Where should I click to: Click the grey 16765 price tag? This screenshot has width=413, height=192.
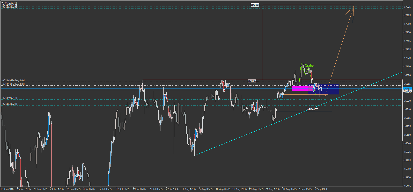(x=407, y=91)
